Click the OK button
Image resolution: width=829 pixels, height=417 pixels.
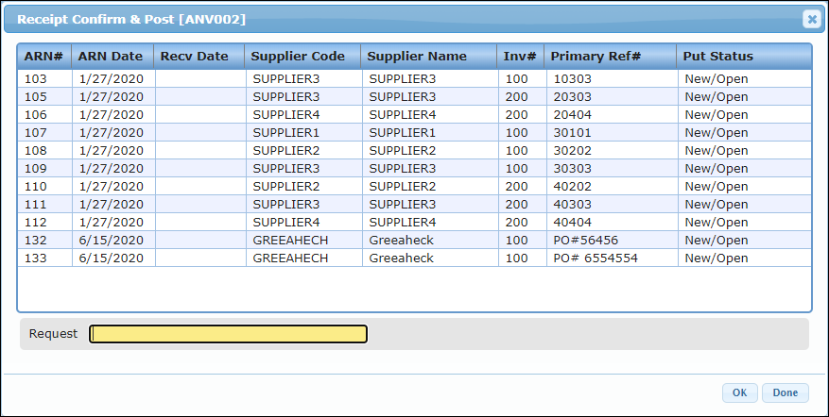click(x=739, y=392)
